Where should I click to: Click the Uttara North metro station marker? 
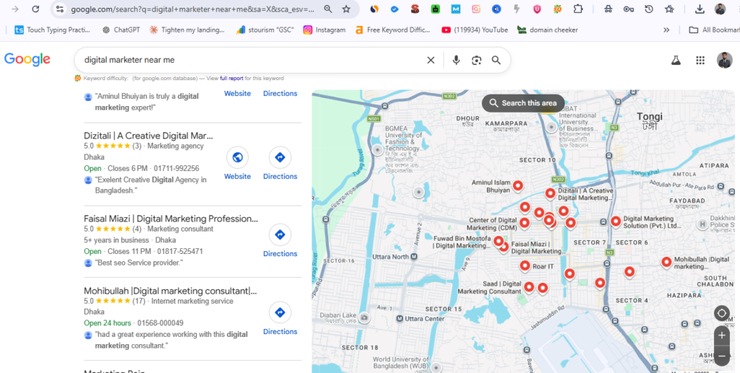(x=414, y=257)
